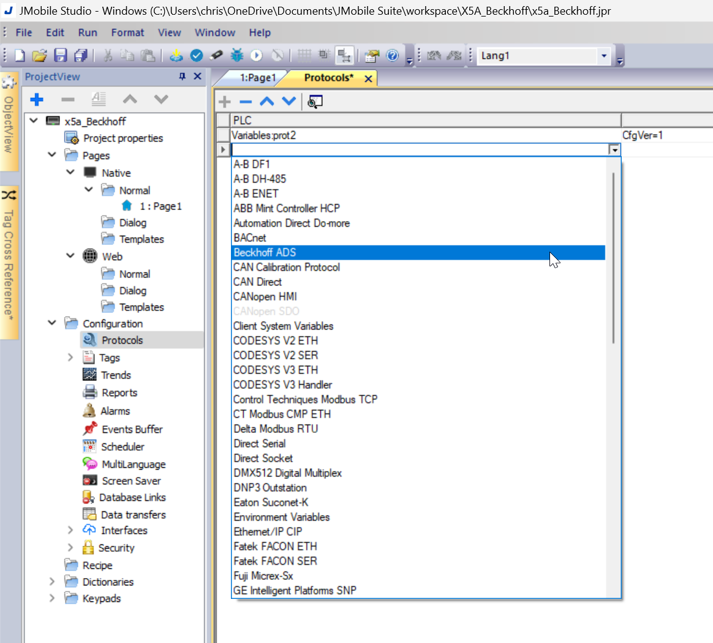Expand the Interfaces tree node
Viewport: 713px width, 643px height.
coord(70,530)
